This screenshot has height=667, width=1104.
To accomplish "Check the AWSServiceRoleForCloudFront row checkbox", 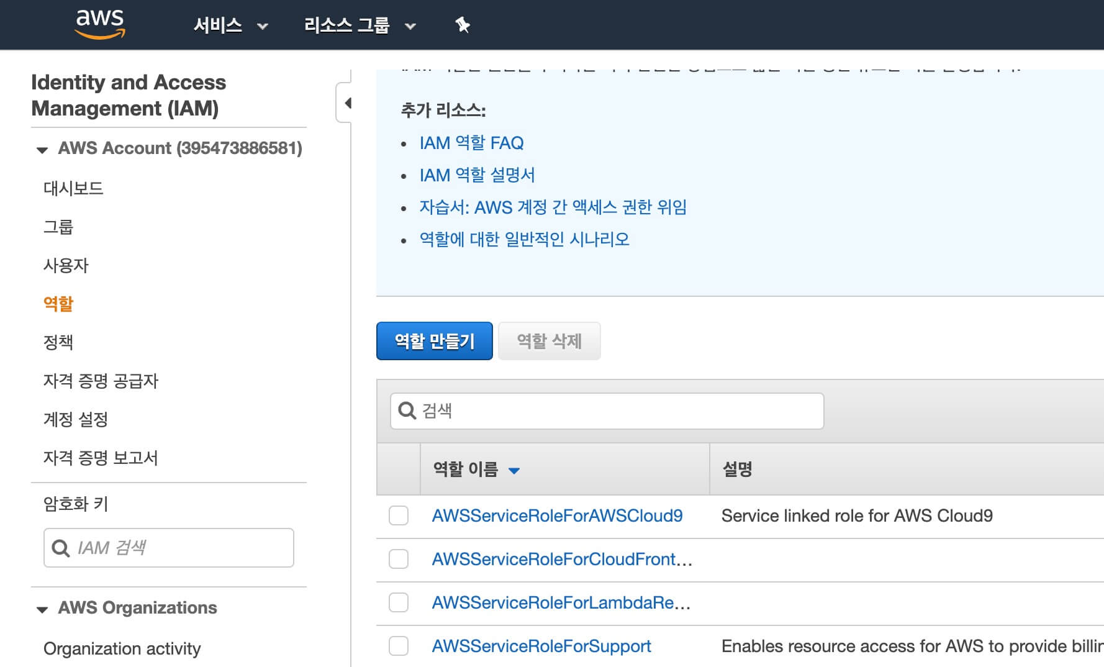I will tap(399, 559).
